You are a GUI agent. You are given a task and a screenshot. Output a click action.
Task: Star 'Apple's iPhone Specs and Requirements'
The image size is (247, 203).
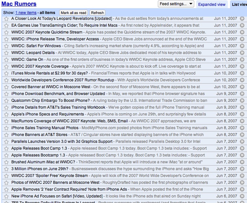click(x=6, y=114)
